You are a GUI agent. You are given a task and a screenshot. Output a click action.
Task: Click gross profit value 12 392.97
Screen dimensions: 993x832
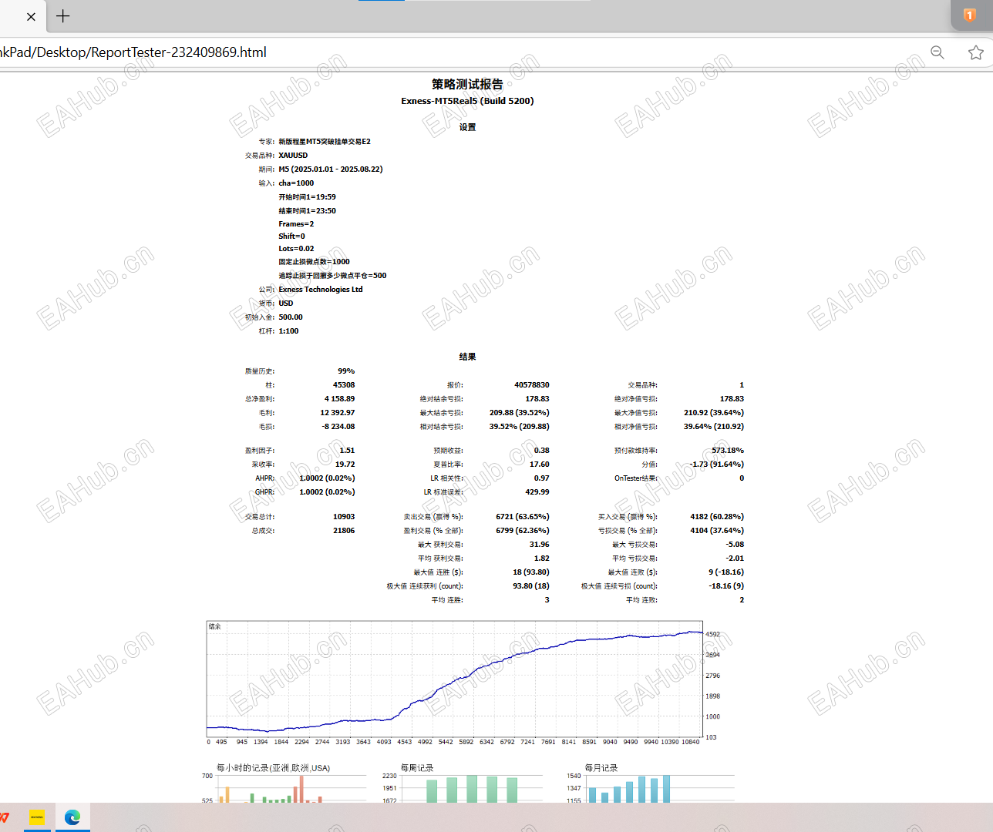(338, 413)
